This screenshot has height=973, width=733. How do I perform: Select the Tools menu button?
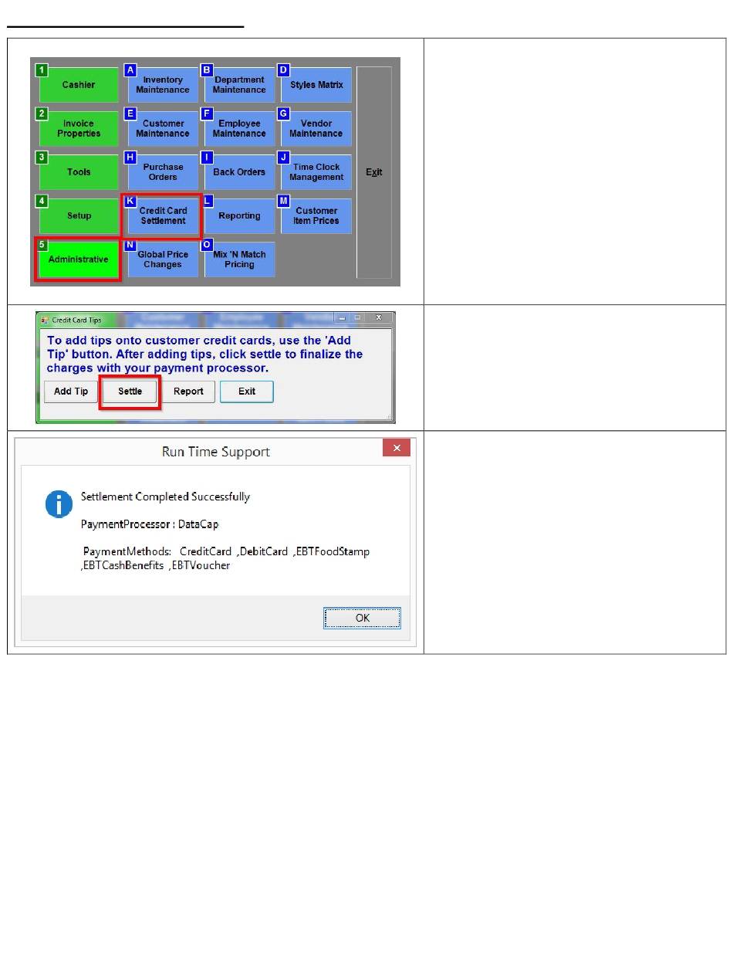[79, 172]
